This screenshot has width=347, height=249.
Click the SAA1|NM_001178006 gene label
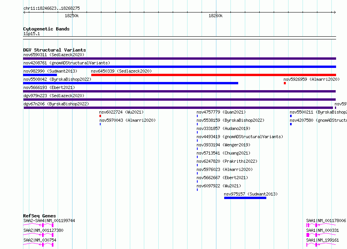326,221
